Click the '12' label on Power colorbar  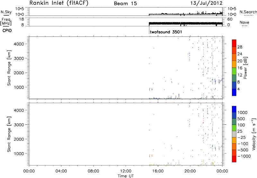tap(240, 75)
